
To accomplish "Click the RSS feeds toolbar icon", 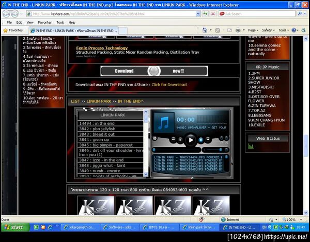I will [x=218, y=30].
